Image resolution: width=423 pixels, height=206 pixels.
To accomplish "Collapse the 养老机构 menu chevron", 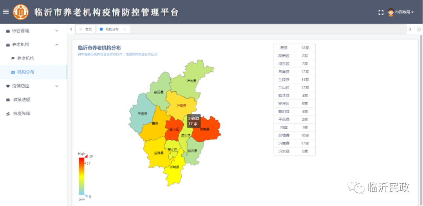I will 57,45.
